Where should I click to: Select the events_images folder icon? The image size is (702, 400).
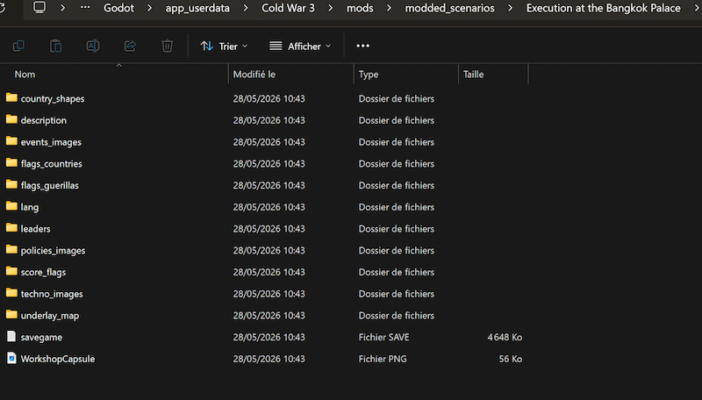11,141
